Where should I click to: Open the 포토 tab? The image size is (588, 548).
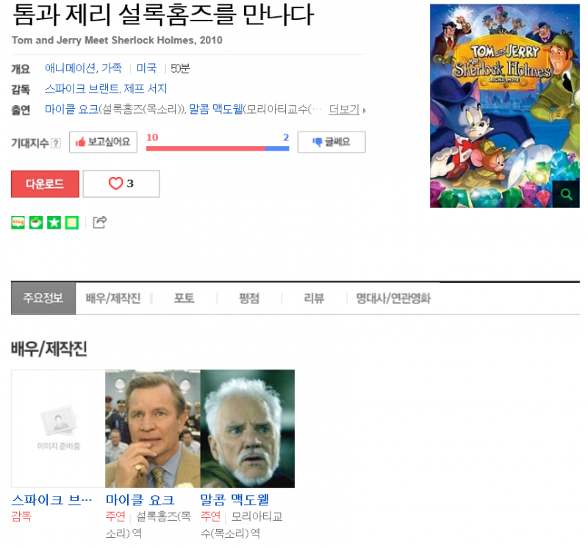coord(184,298)
